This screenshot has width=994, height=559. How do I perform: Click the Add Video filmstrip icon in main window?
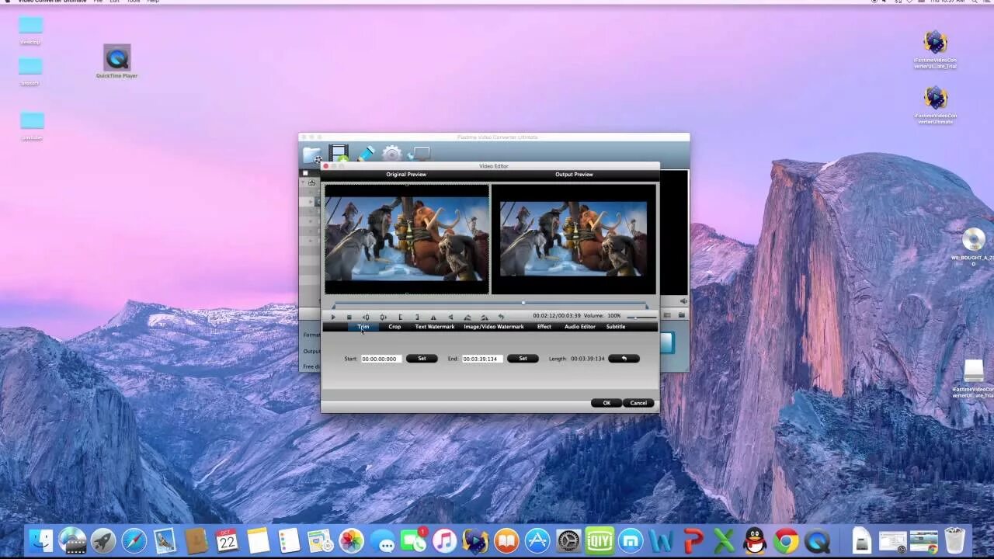click(339, 153)
